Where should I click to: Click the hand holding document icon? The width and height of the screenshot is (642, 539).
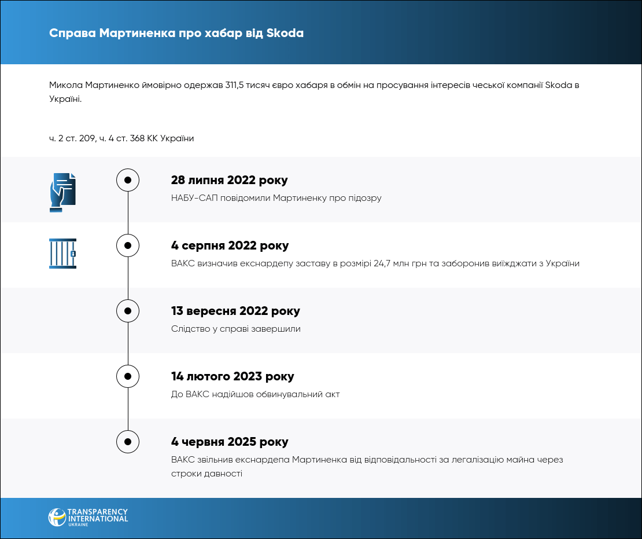pos(62,192)
